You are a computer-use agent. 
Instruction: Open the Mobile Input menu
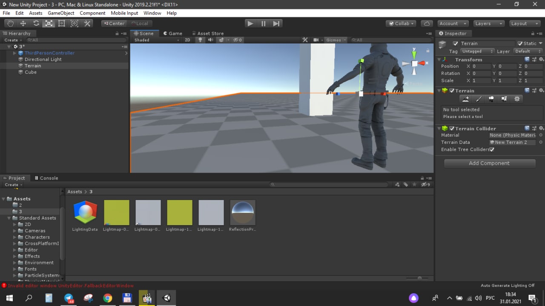pyautogui.click(x=124, y=13)
